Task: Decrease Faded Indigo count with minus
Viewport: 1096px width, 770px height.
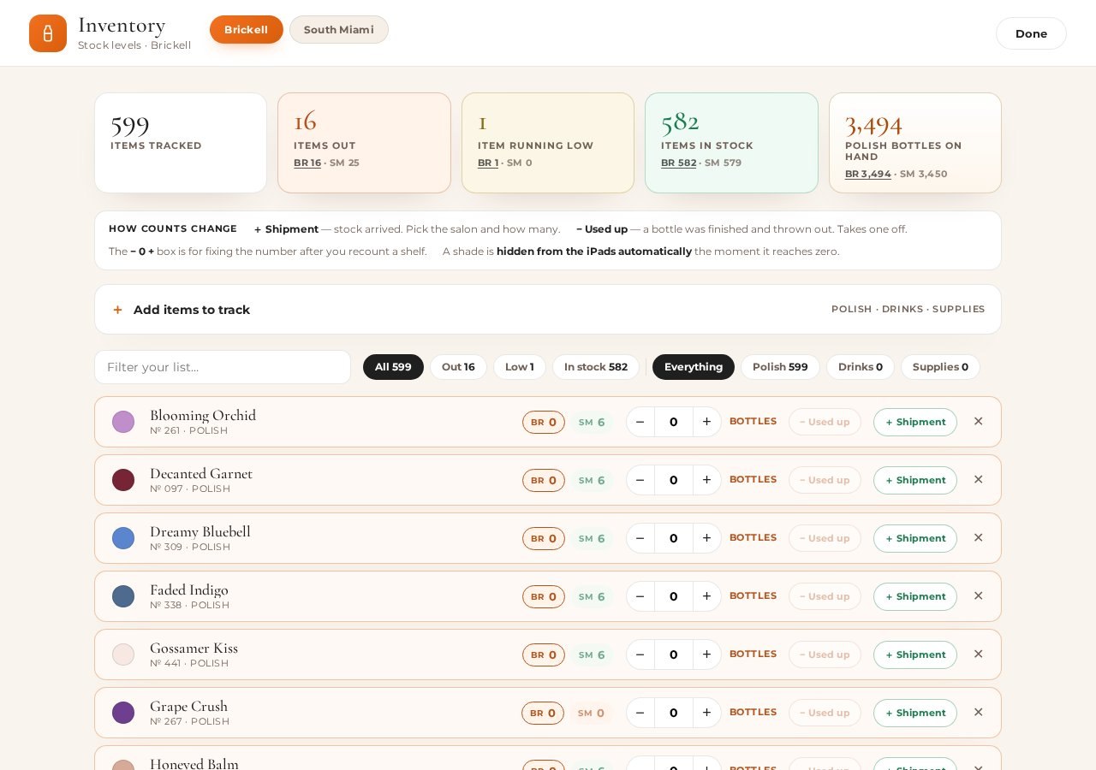Action: 640,596
